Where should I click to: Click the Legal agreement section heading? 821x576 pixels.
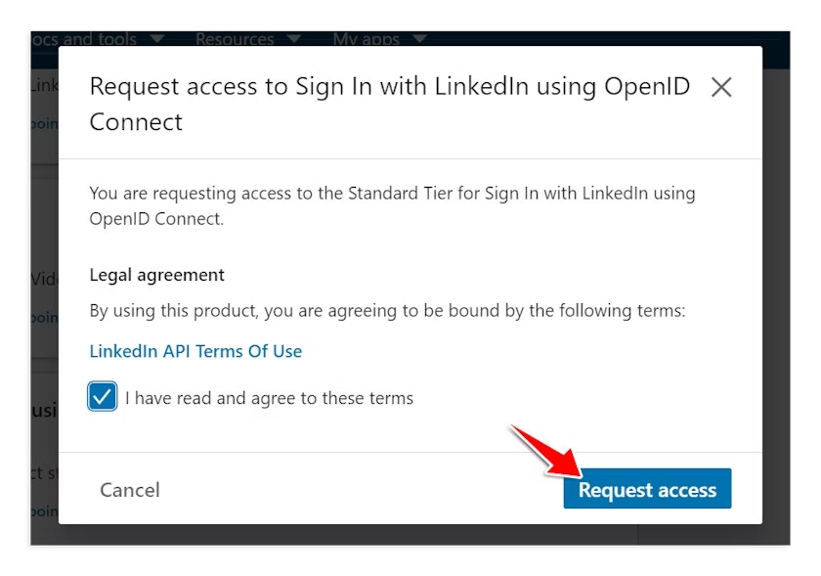pyautogui.click(x=156, y=275)
